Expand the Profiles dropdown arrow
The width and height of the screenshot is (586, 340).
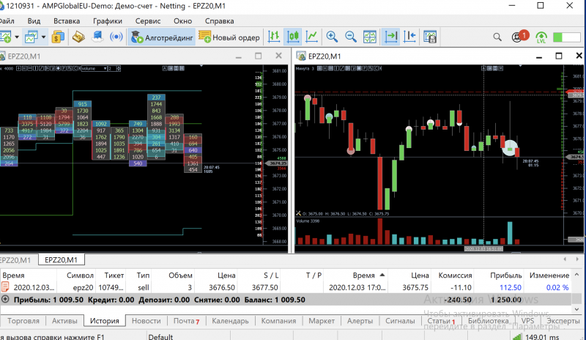pyautogui.click(x=43, y=37)
